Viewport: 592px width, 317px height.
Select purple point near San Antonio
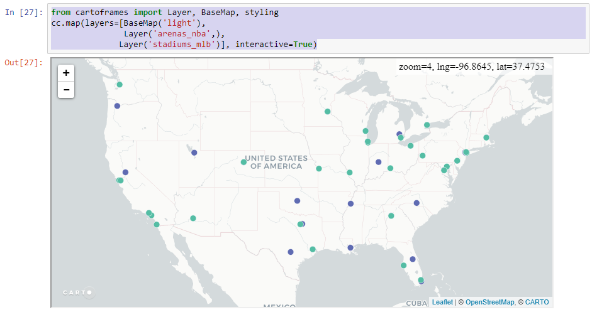[290, 252]
